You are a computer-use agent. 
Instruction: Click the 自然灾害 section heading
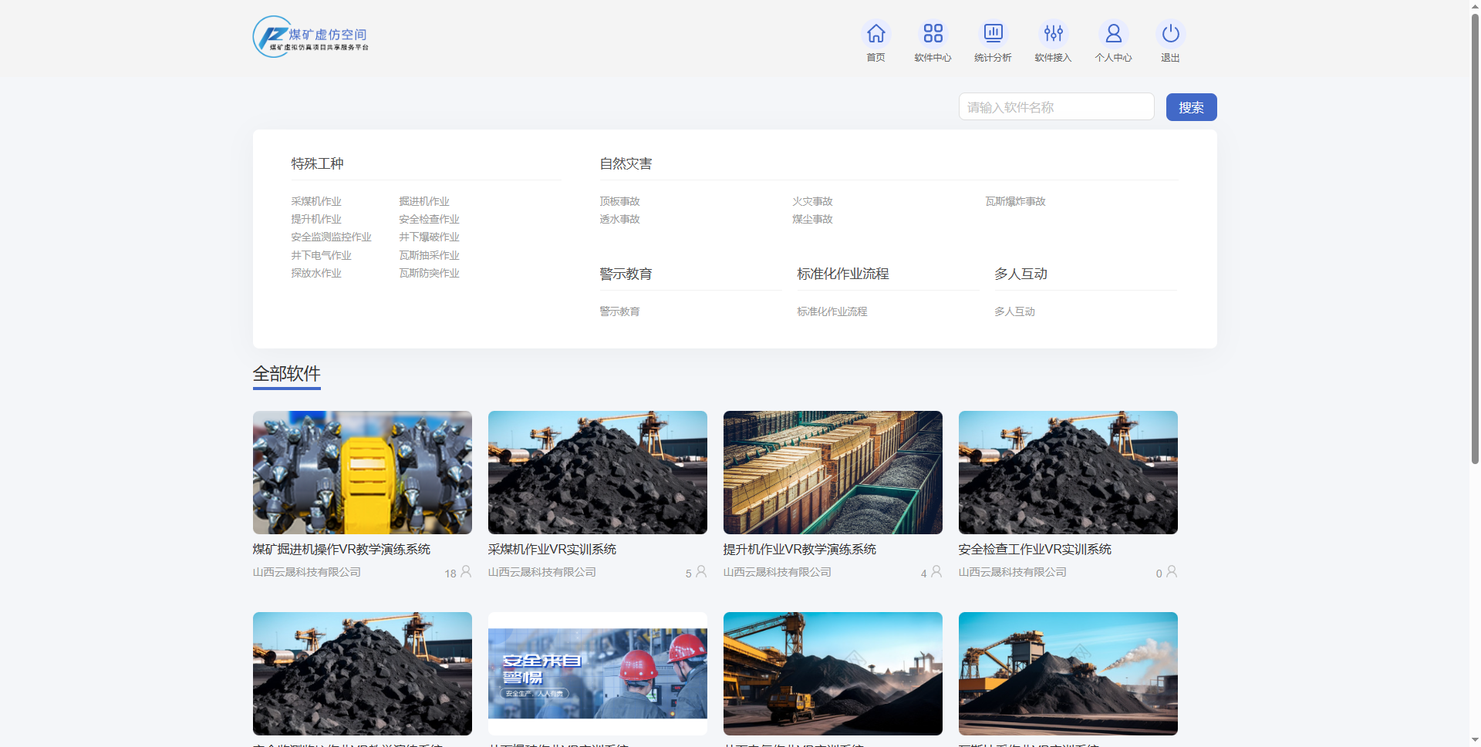pyautogui.click(x=626, y=163)
